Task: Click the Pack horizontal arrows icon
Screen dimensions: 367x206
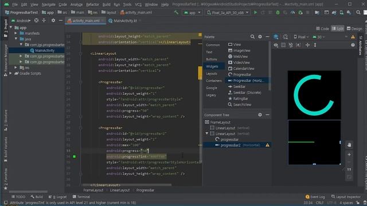Action: pyautogui.click(x=307, y=45)
